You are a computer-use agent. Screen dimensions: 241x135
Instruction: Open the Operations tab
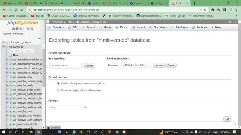pos(158,27)
